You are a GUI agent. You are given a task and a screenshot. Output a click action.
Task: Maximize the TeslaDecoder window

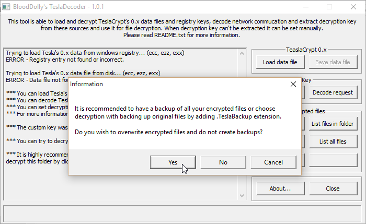point(329,7)
